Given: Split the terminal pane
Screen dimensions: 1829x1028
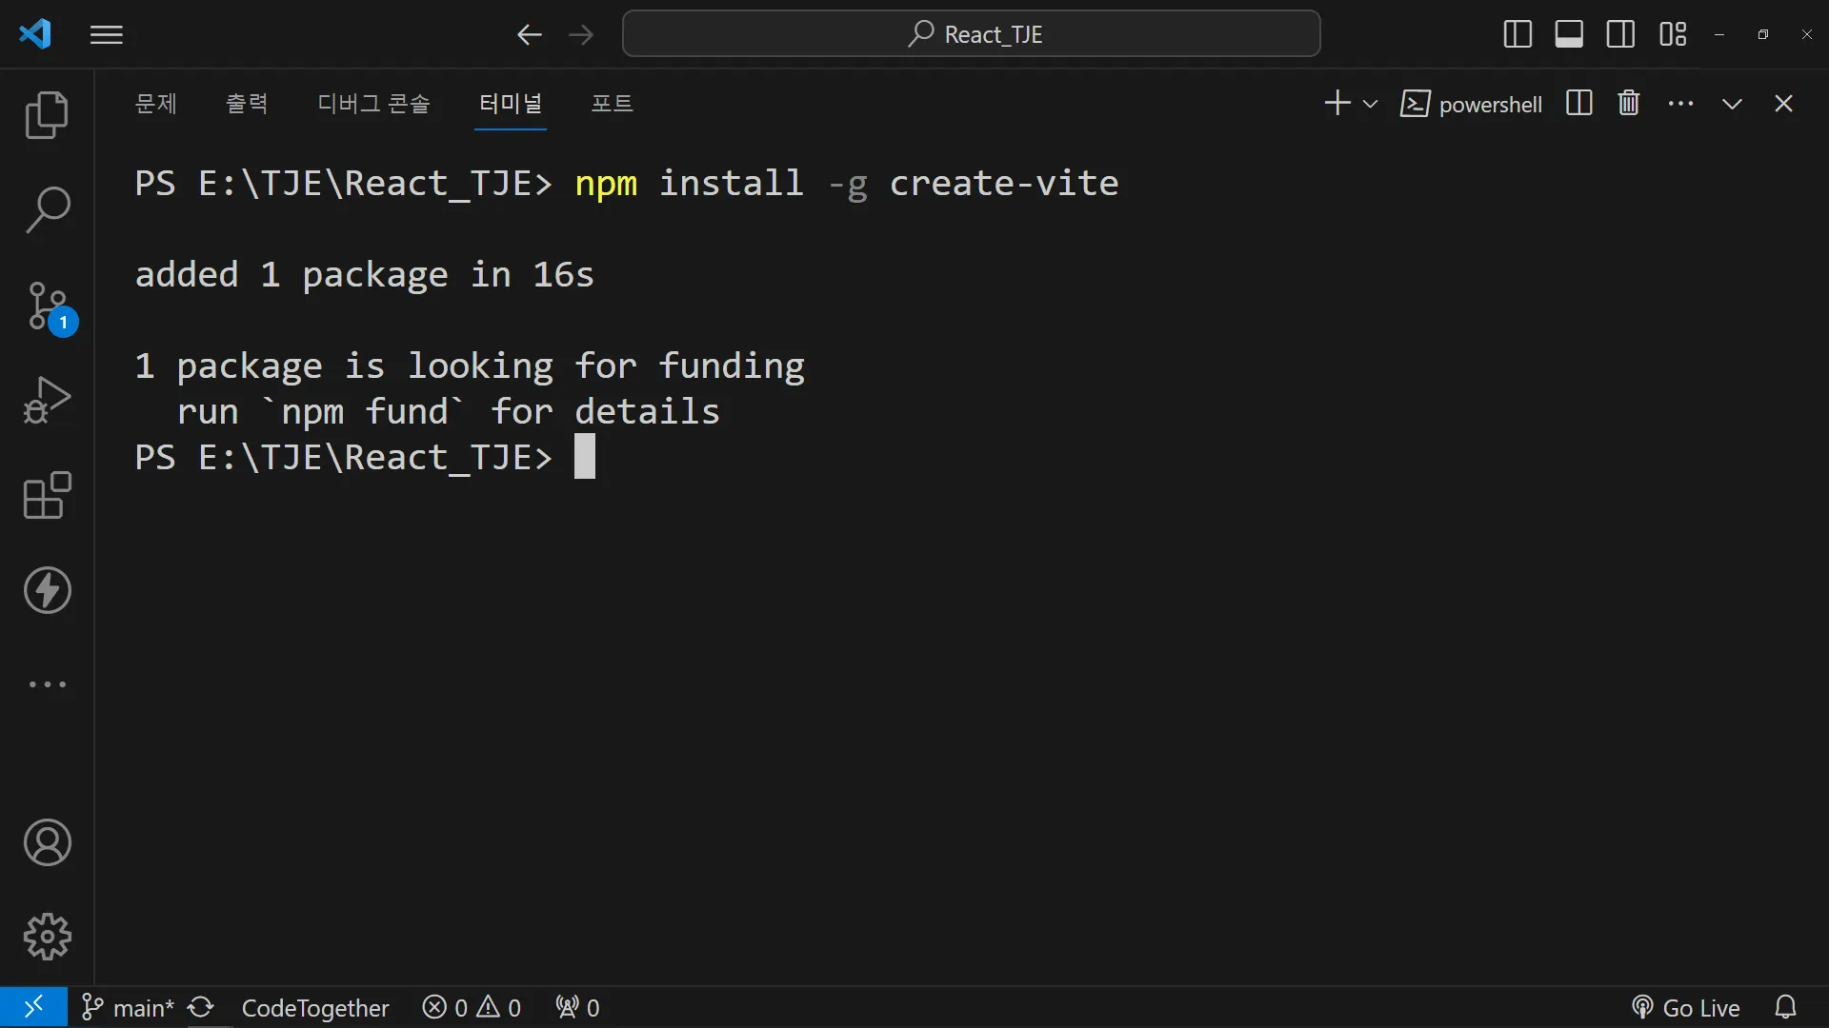Looking at the screenshot, I should point(1578,103).
